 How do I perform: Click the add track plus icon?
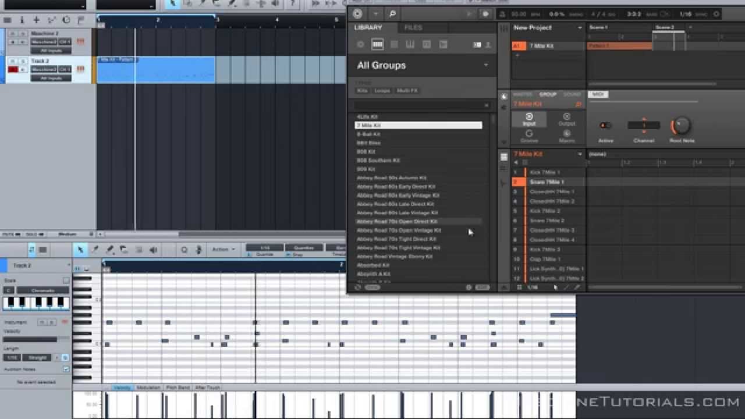36,20
